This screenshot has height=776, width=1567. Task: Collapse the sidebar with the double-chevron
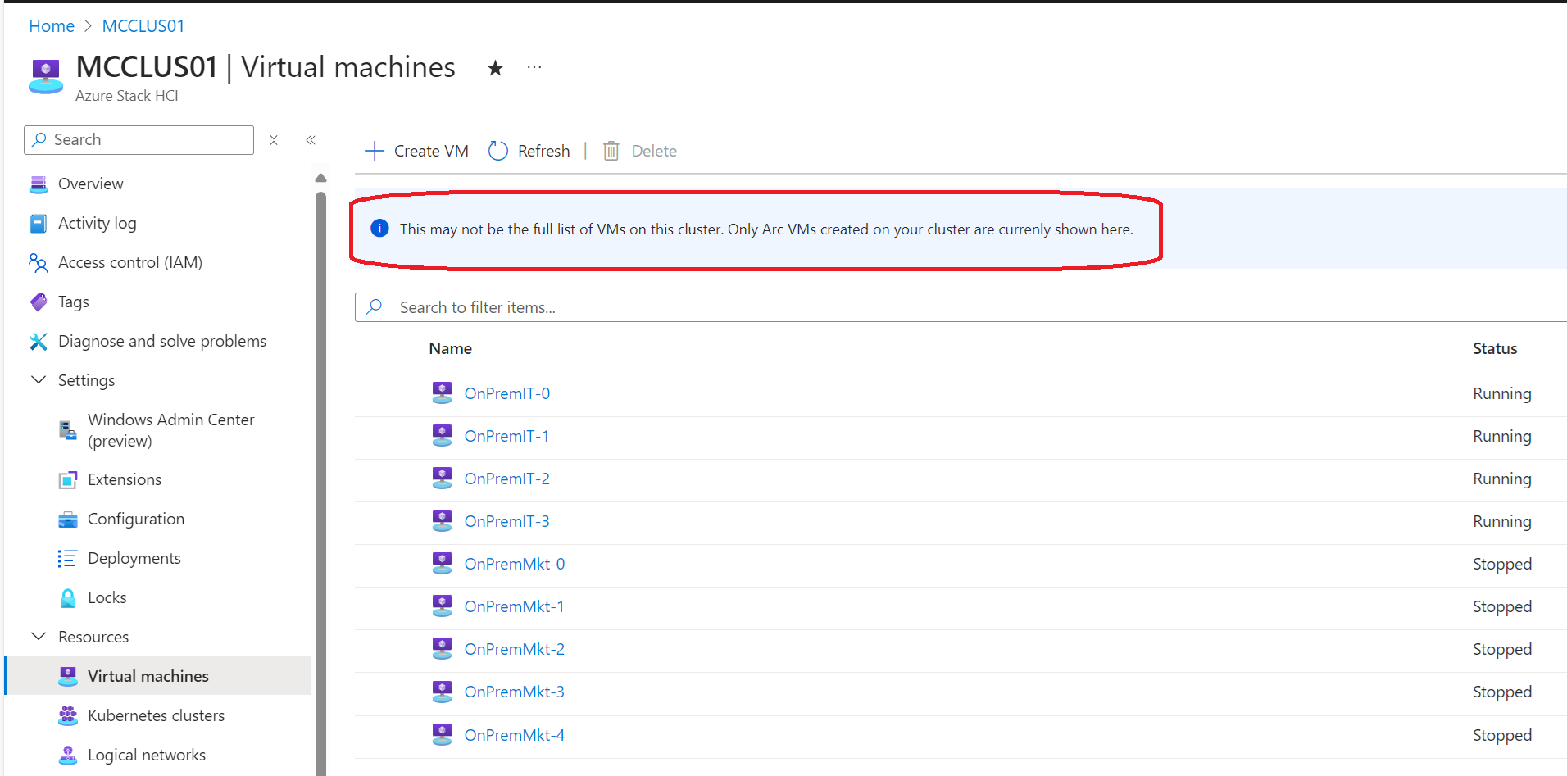[x=311, y=140]
